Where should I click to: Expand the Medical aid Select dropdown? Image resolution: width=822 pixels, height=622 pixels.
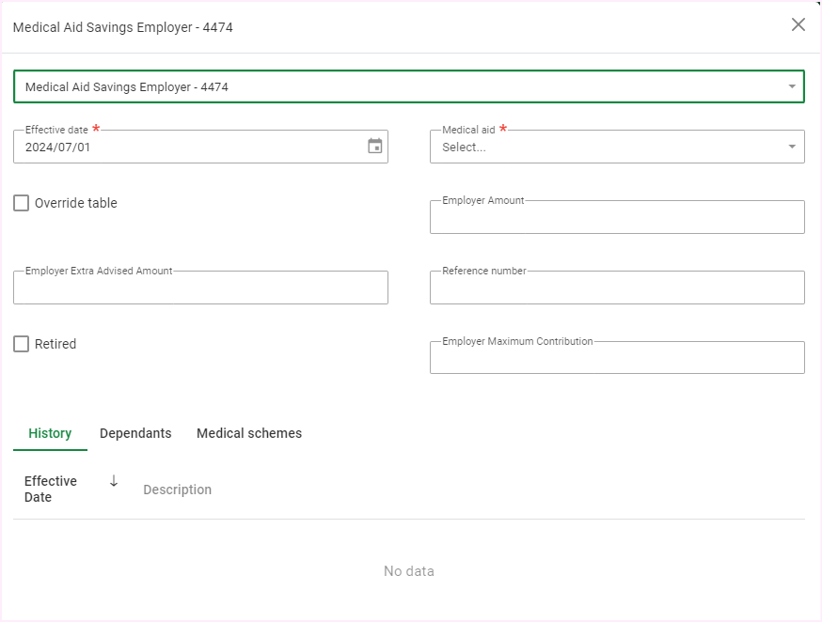pos(607,148)
